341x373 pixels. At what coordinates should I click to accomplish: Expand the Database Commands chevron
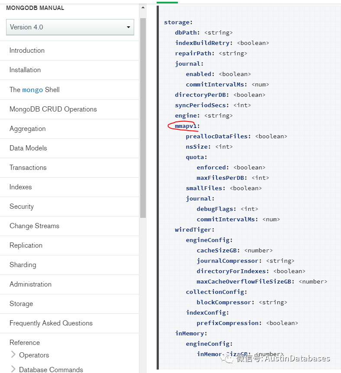[x=13, y=369]
